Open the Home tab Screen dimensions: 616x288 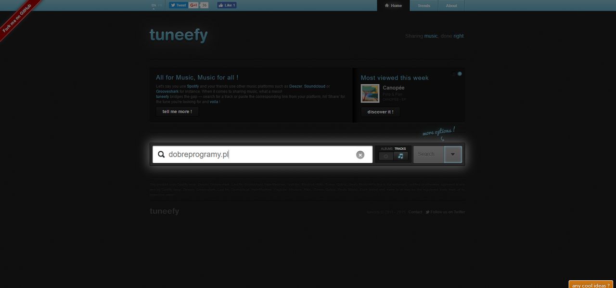pyautogui.click(x=393, y=6)
